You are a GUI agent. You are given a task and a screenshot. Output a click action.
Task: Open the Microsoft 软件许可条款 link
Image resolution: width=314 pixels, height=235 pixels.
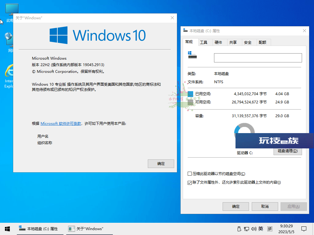pos(61,124)
